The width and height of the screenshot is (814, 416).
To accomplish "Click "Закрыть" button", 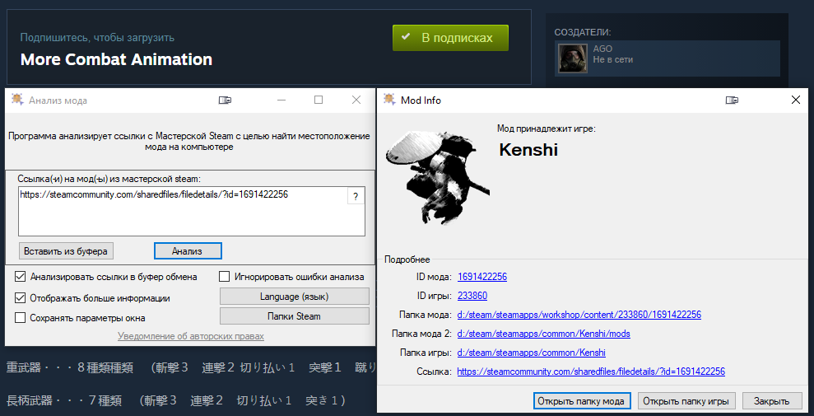I will tap(771, 401).
